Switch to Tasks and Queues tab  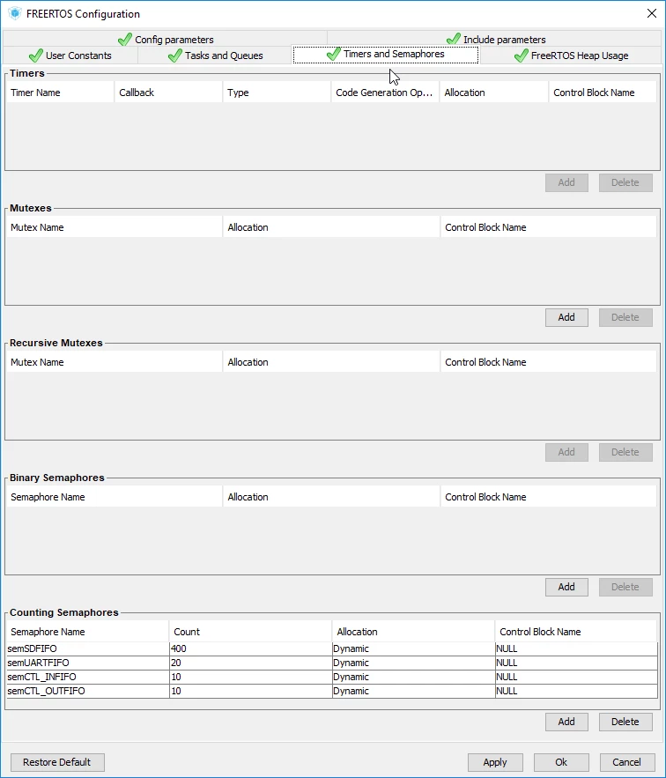coord(215,56)
